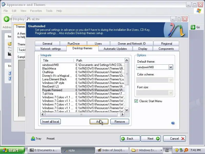The image size is (205, 154).
Task: Click the vertical scrollbar down arrow
Action: [127, 110]
